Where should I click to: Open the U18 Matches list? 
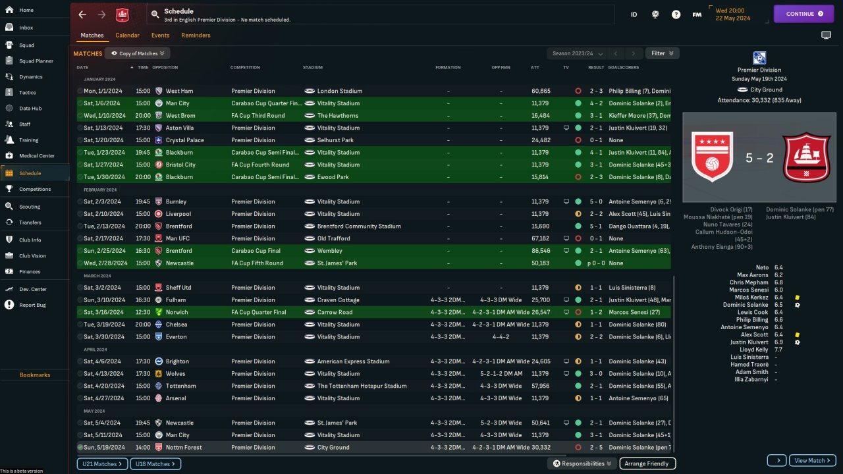click(x=155, y=464)
